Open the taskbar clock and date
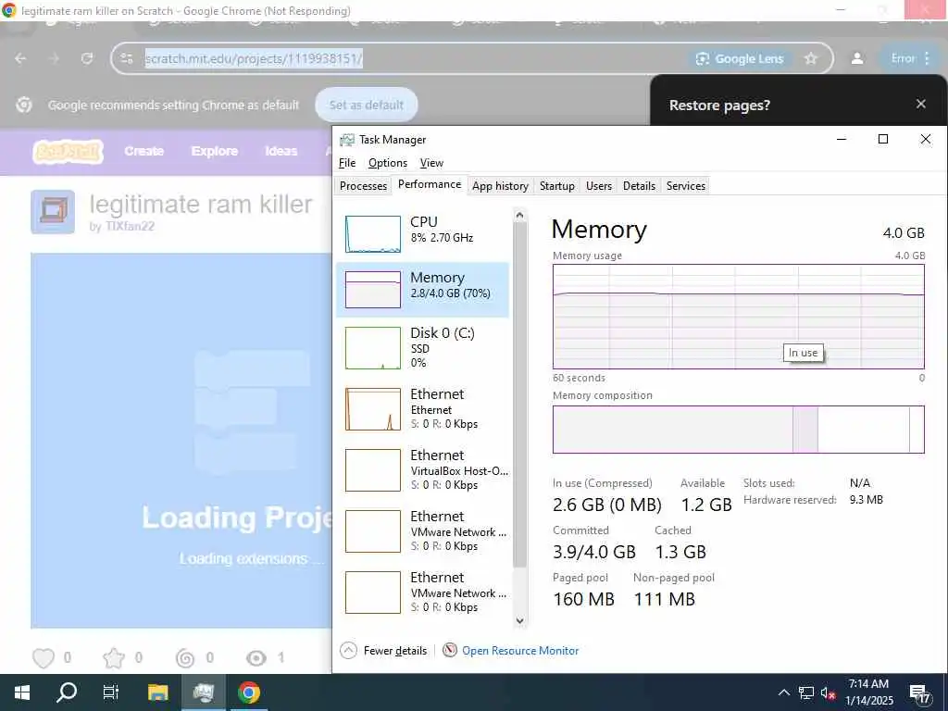 pos(868,692)
